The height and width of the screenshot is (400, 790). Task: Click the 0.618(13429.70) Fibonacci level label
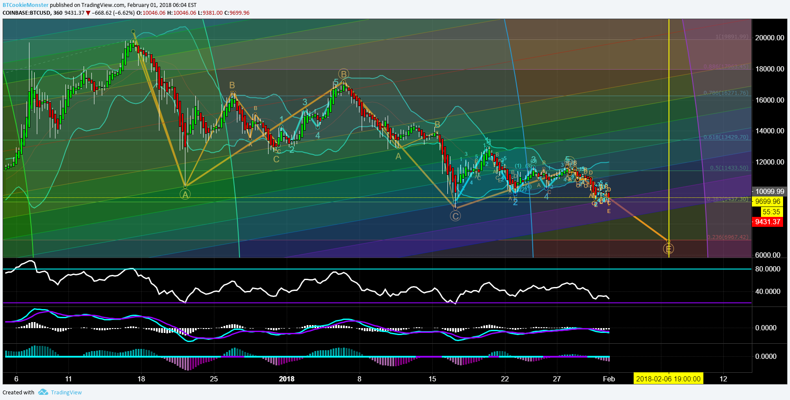coord(725,137)
